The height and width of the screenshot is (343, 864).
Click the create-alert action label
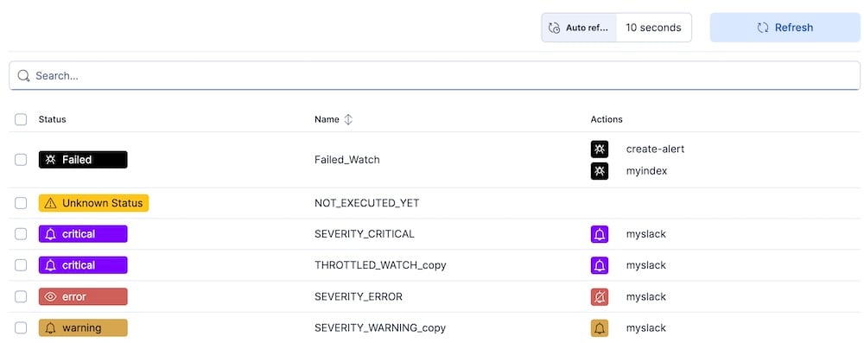[655, 149]
